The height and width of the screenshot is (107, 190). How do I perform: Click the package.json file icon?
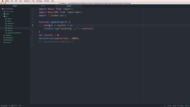[x=4, y=38]
